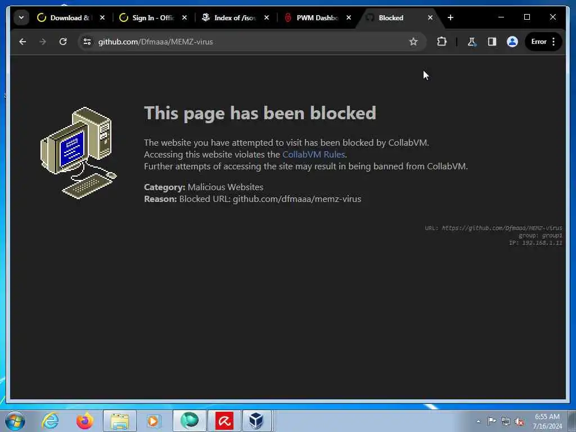Click the 'group: group1' text
Viewport: 576px width, 432px height.
(x=541, y=236)
